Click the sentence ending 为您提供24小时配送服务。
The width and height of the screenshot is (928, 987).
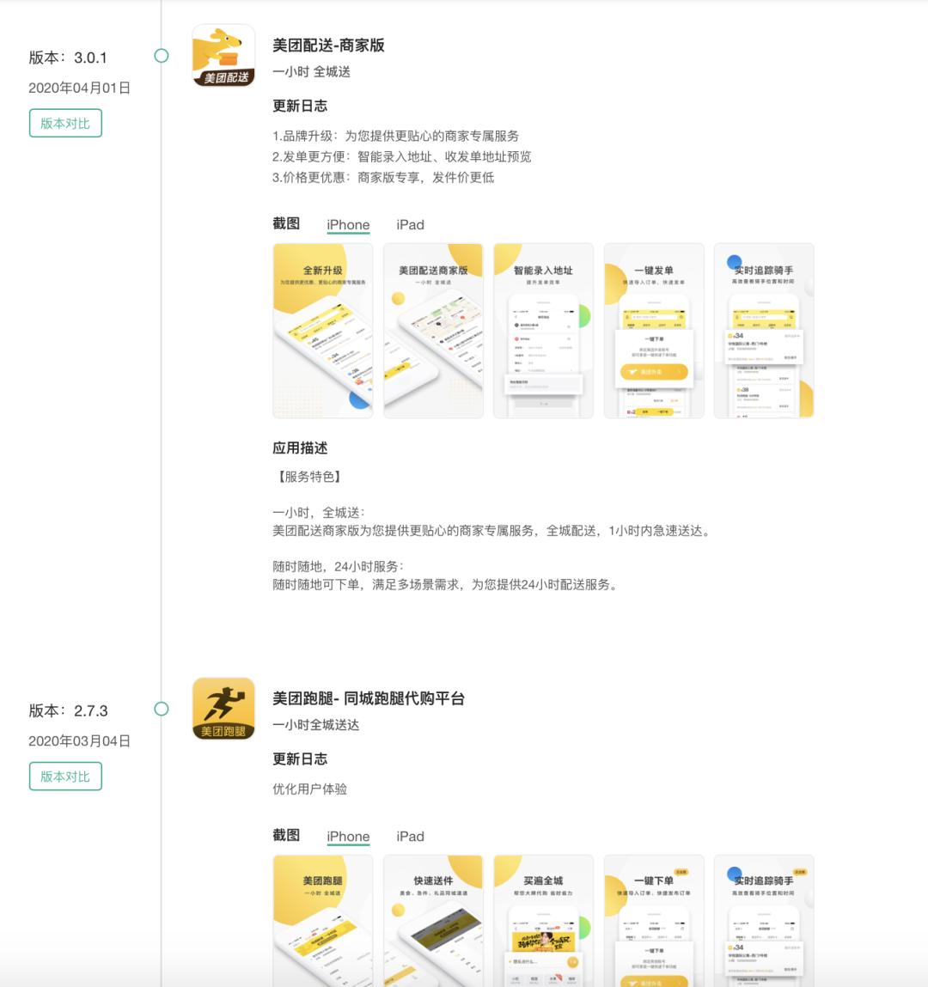click(x=447, y=585)
